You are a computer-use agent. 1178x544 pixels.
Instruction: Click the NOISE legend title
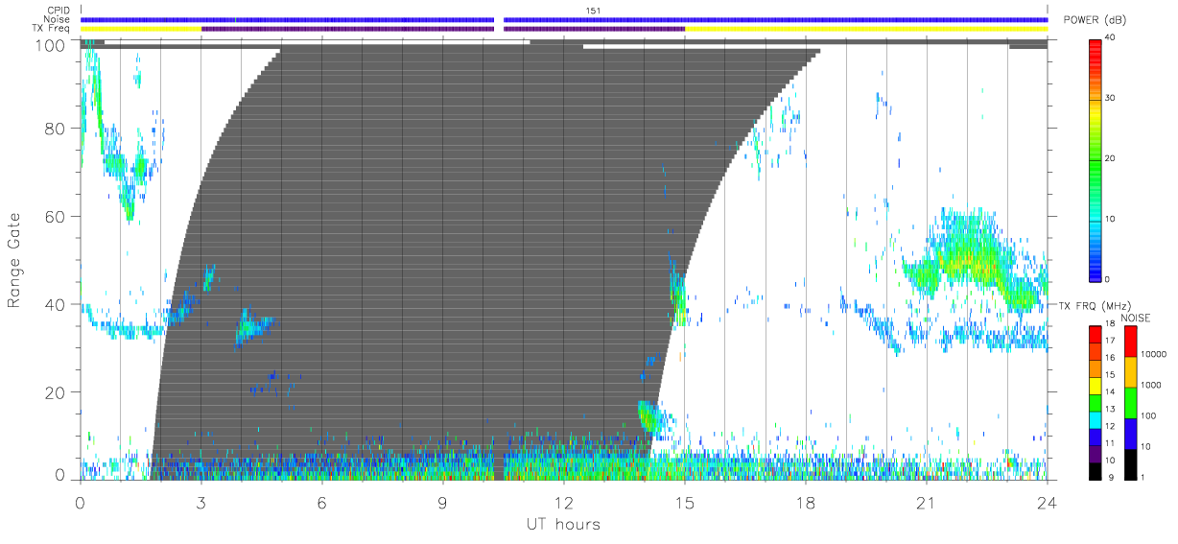pos(1136,318)
